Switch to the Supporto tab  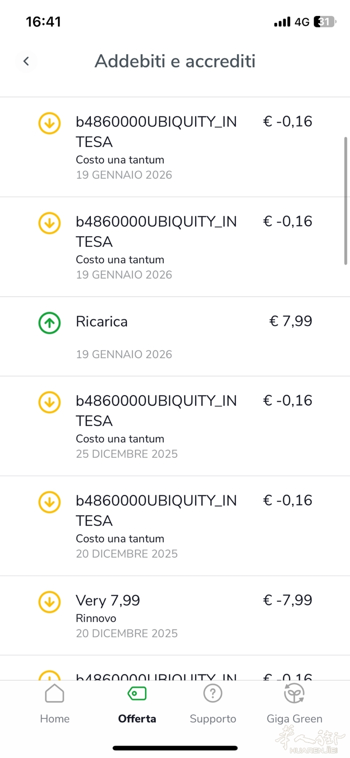212,718
